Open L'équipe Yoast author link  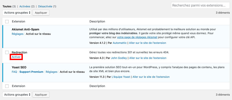click(x=121, y=77)
